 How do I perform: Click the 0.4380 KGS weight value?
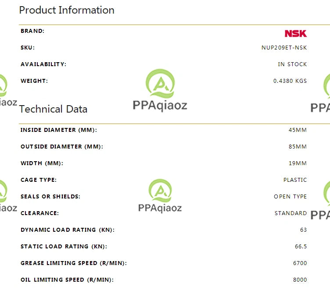pos(290,81)
